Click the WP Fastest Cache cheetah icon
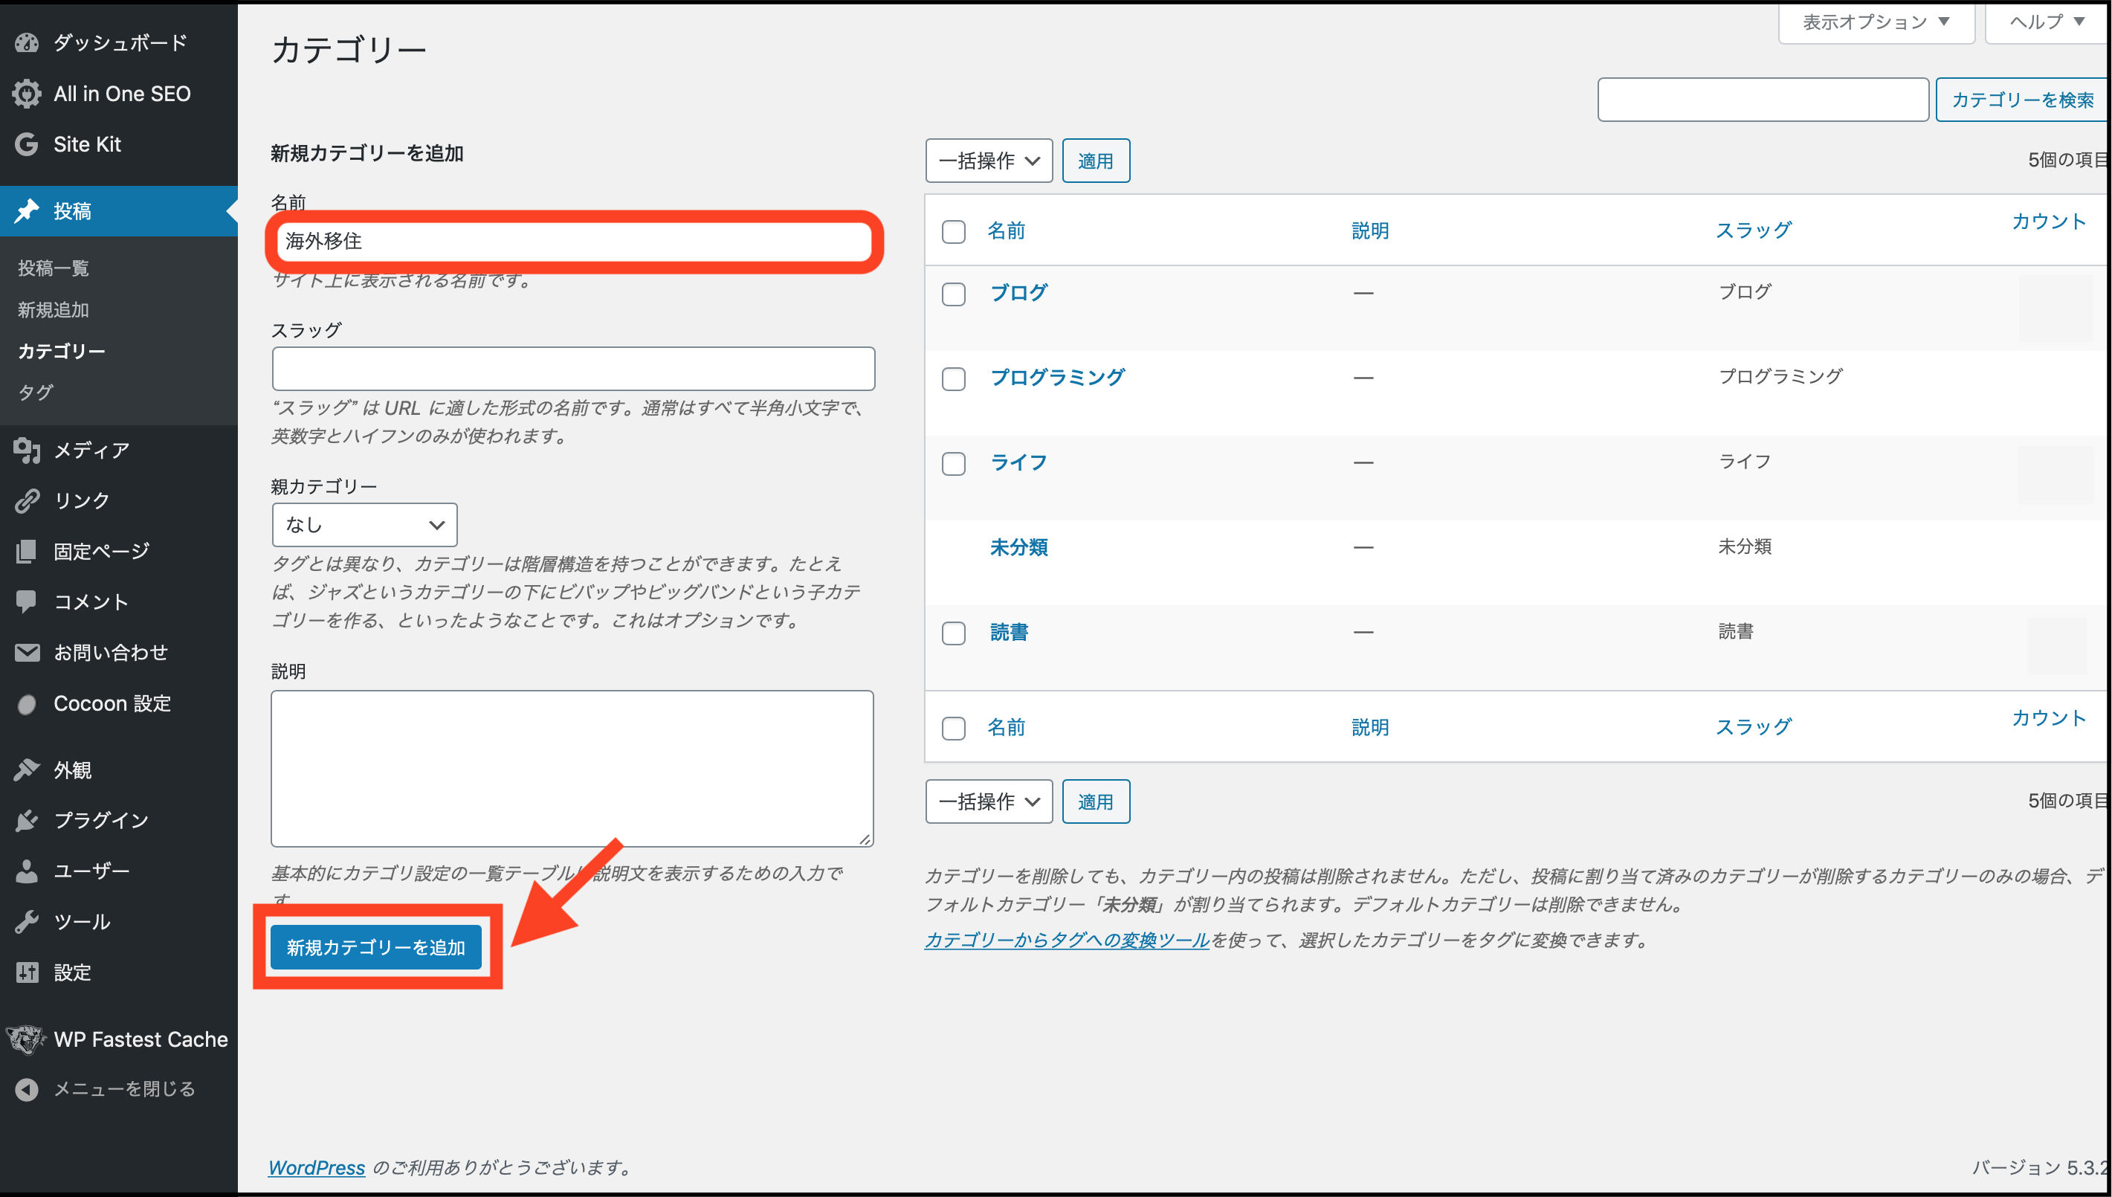Screen dimensions: 2112x1197 pyautogui.click(x=26, y=1040)
